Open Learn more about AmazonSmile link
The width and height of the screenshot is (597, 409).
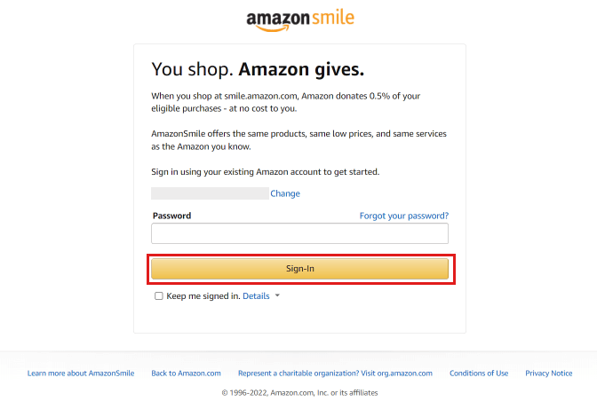(81, 374)
